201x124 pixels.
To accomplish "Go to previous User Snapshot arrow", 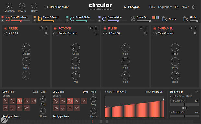I will coord(45,7).
